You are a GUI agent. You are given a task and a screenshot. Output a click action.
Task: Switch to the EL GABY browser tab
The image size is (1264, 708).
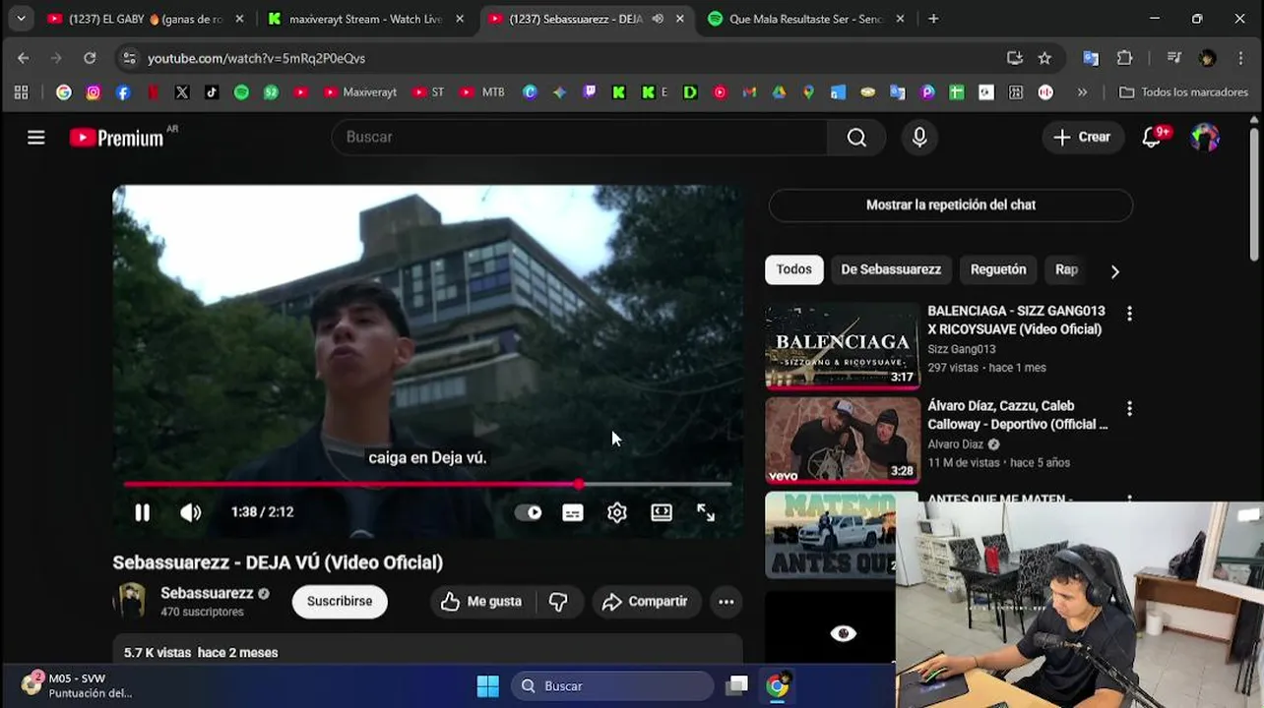pyautogui.click(x=145, y=19)
